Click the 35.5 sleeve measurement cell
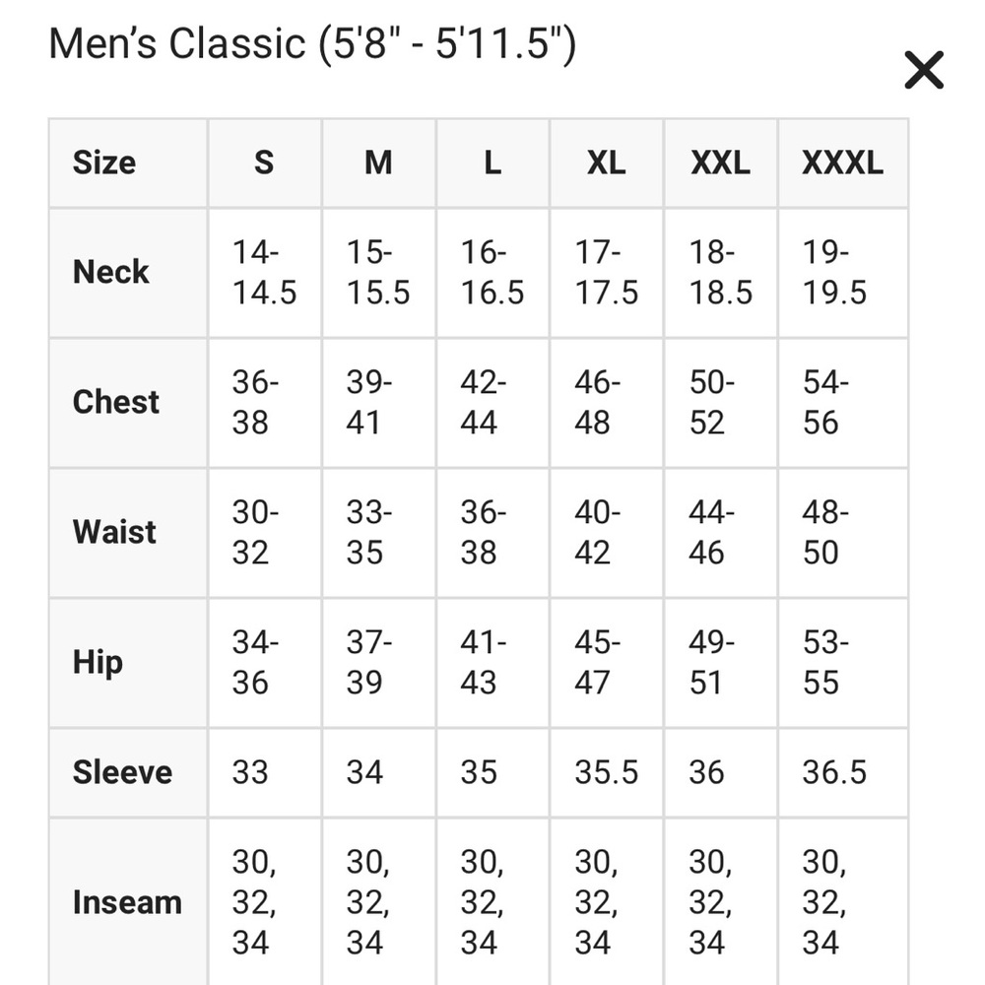 tap(607, 772)
